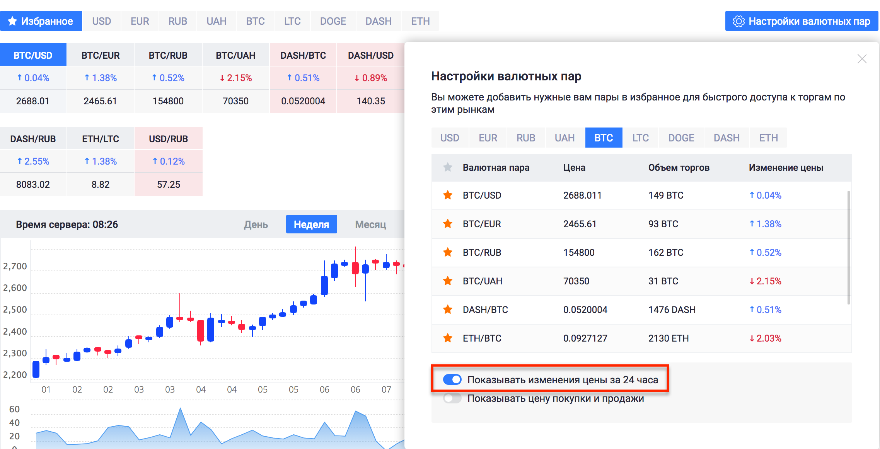Enable showing buy and sell price toggle
This screenshot has width=880, height=449.
tap(452, 398)
